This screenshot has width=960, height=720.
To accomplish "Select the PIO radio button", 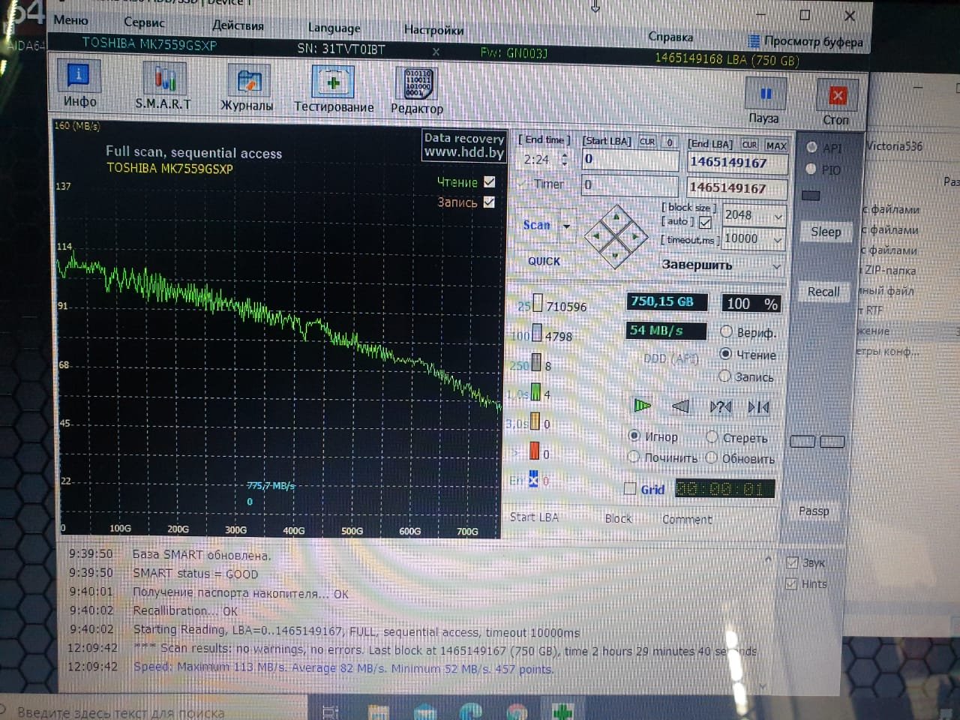I will [811, 169].
